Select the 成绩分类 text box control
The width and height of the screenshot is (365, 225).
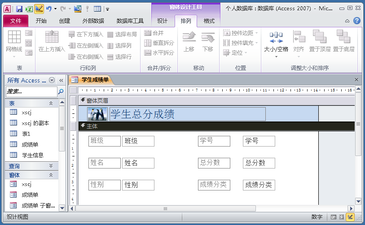point(259,185)
